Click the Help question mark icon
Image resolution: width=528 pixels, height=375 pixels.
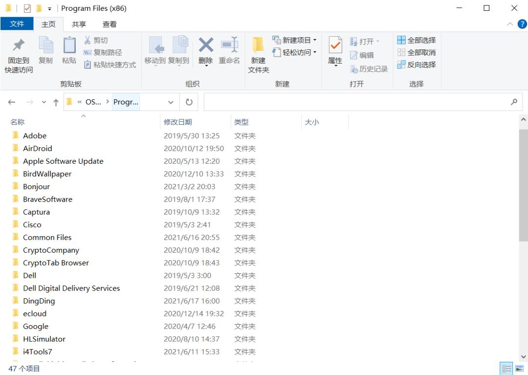[522, 24]
